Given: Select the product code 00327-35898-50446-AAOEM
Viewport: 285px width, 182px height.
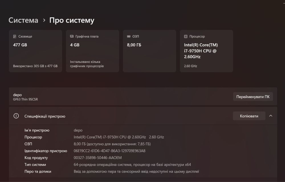Looking at the screenshot, I should [x=97, y=158].
